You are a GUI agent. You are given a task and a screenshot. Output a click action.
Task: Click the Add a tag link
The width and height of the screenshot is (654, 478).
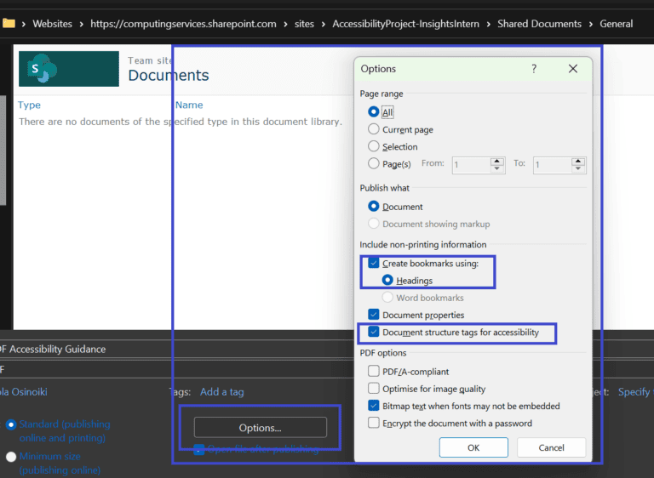221,392
